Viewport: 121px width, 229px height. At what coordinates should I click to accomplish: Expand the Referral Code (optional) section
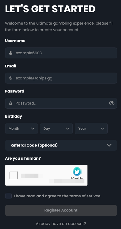point(61,145)
